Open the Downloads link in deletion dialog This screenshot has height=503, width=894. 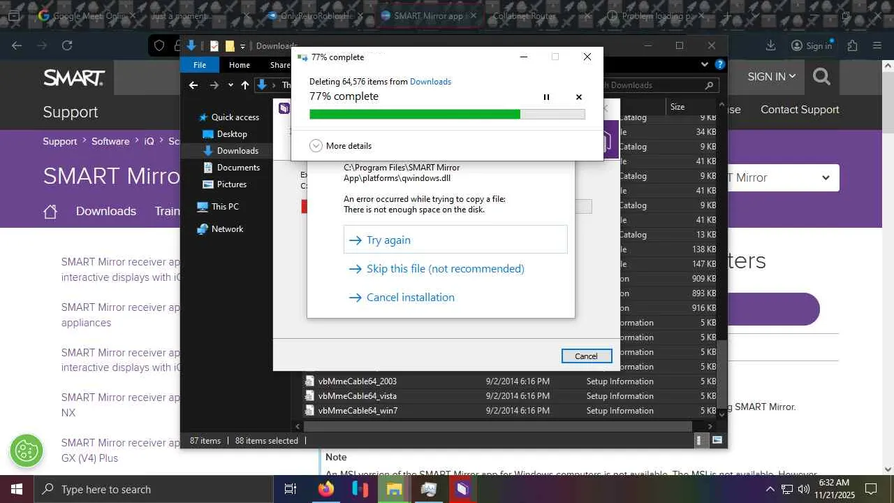430,82
